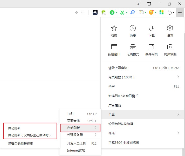The image size is (185, 156).
Task: Open dropdown arrow next to shield icon
Action: (155, 12)
